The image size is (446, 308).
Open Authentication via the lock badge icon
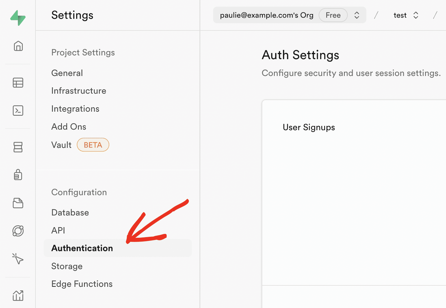(18, 175)
